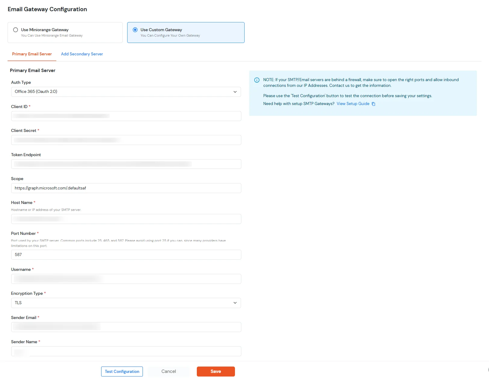Click the Scope field containing graph.microsoft.com
The image size is (489, 378).
(x=126, y=188)
